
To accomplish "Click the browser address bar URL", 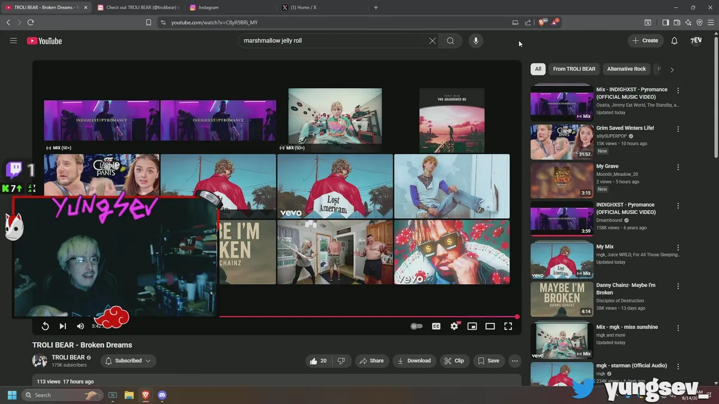I will pos(214,22).
